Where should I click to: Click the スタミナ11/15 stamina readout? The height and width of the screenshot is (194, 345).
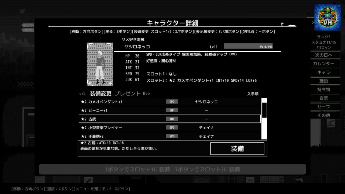tap(324, 42)
